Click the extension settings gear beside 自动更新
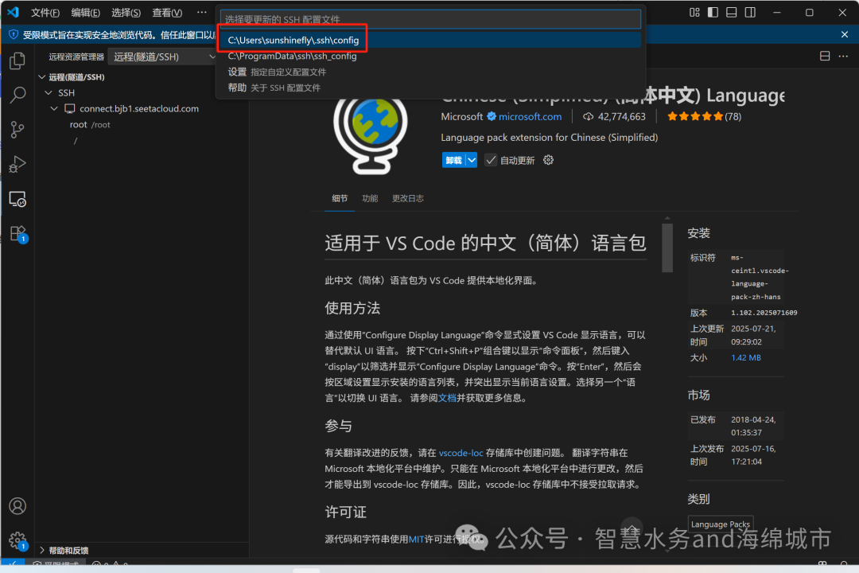 click(x=547, y=160)
